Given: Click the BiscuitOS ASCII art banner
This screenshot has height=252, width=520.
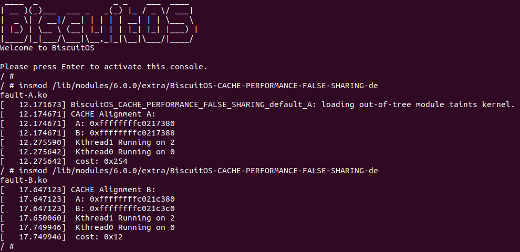Looking at the screenshot, I should click(99, 24).
